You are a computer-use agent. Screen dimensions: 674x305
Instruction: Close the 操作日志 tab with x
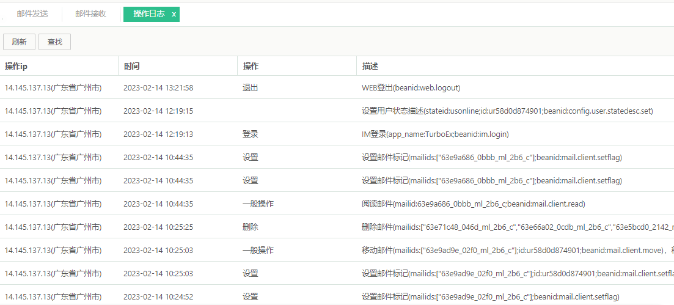tap(174, 14)
